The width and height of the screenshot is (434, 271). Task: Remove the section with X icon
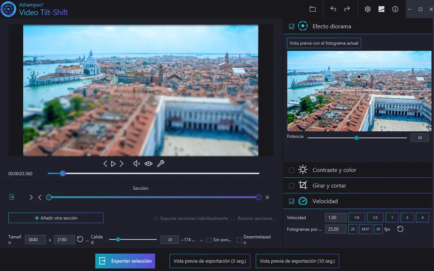268,198
